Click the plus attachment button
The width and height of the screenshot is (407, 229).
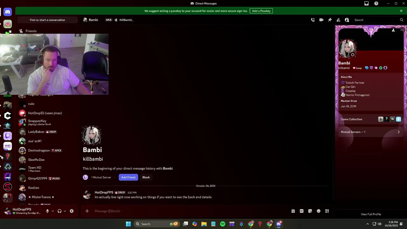[x=87, y=211]
